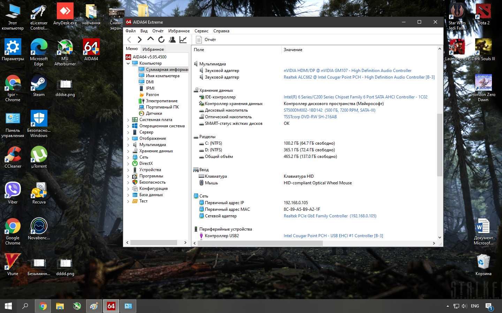Open the ST500DM002-1BD142 disk link
502x313 pixels.
tap(329, 110)
